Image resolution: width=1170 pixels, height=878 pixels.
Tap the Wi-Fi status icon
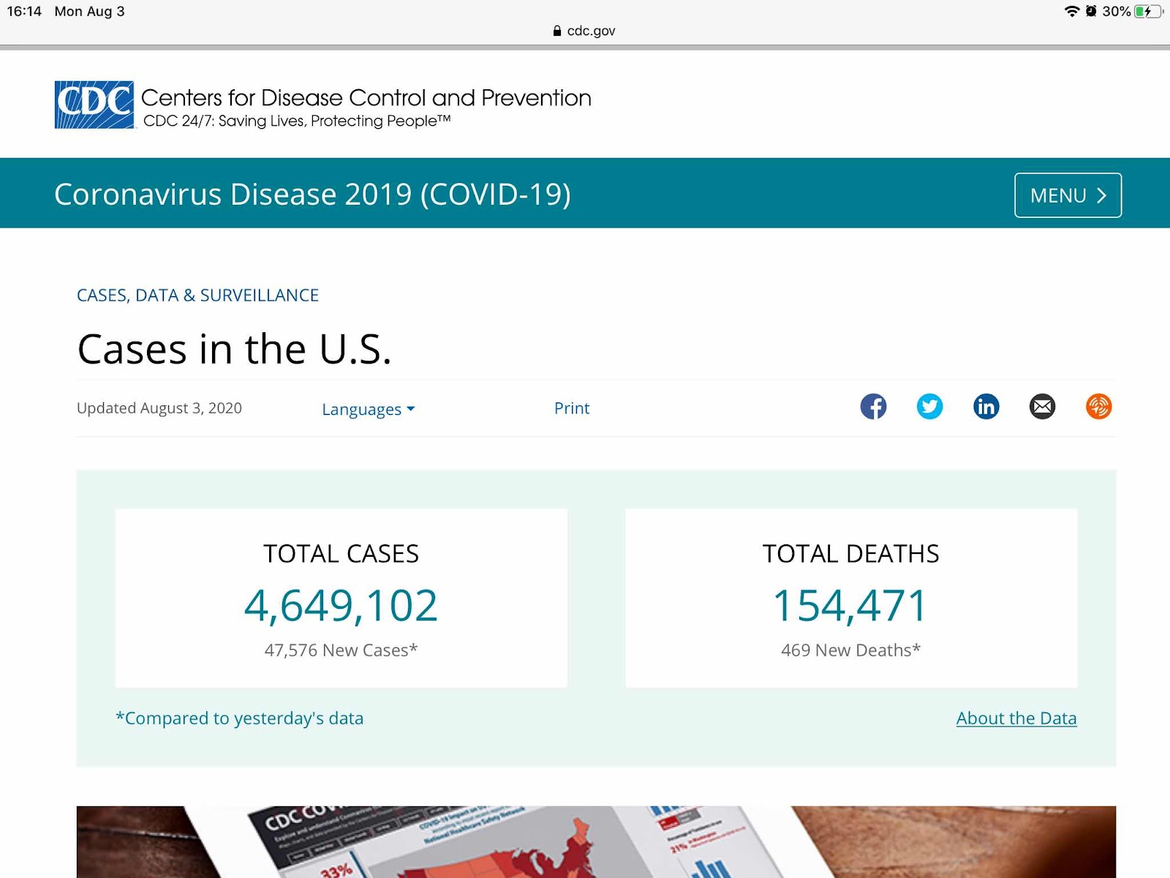pos(1071,11)
